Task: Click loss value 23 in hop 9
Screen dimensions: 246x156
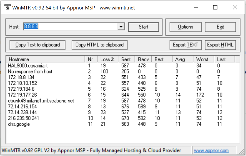Action: (x=103, y=112)
